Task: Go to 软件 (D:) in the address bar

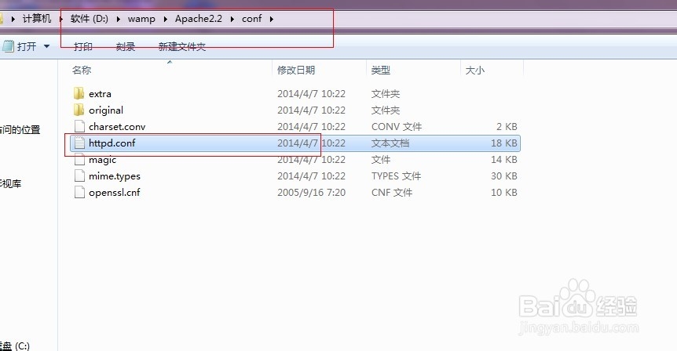Action: point(90,19)
